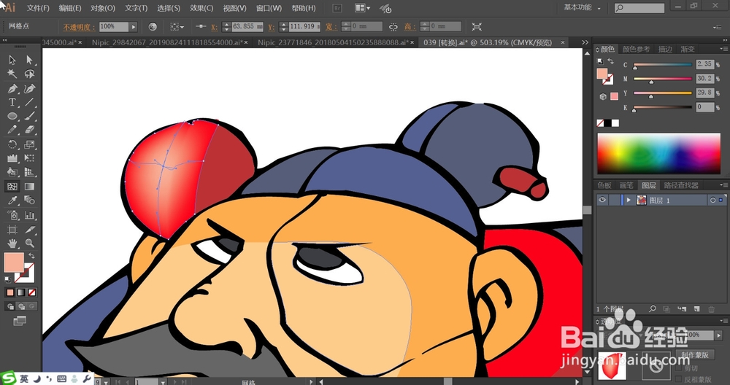Click the CMYK color spectrum bar
Image resolution: width=730 pixels, height=385 pixels.
pyautogui.click(x=658, y=154)
